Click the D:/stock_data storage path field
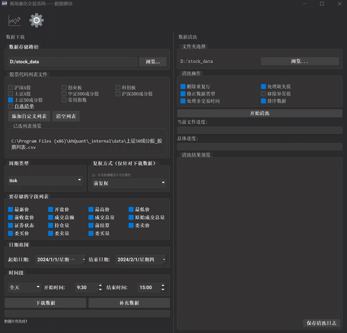Screen dimensions: 347x333 pyautogui.click(x=72, y=61)
